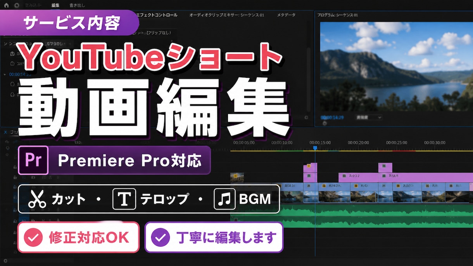Screen dimensions: 473x266
Task: Click the 00:00:20:00 mark on the timeline ruler
Action: coord(358,143)
